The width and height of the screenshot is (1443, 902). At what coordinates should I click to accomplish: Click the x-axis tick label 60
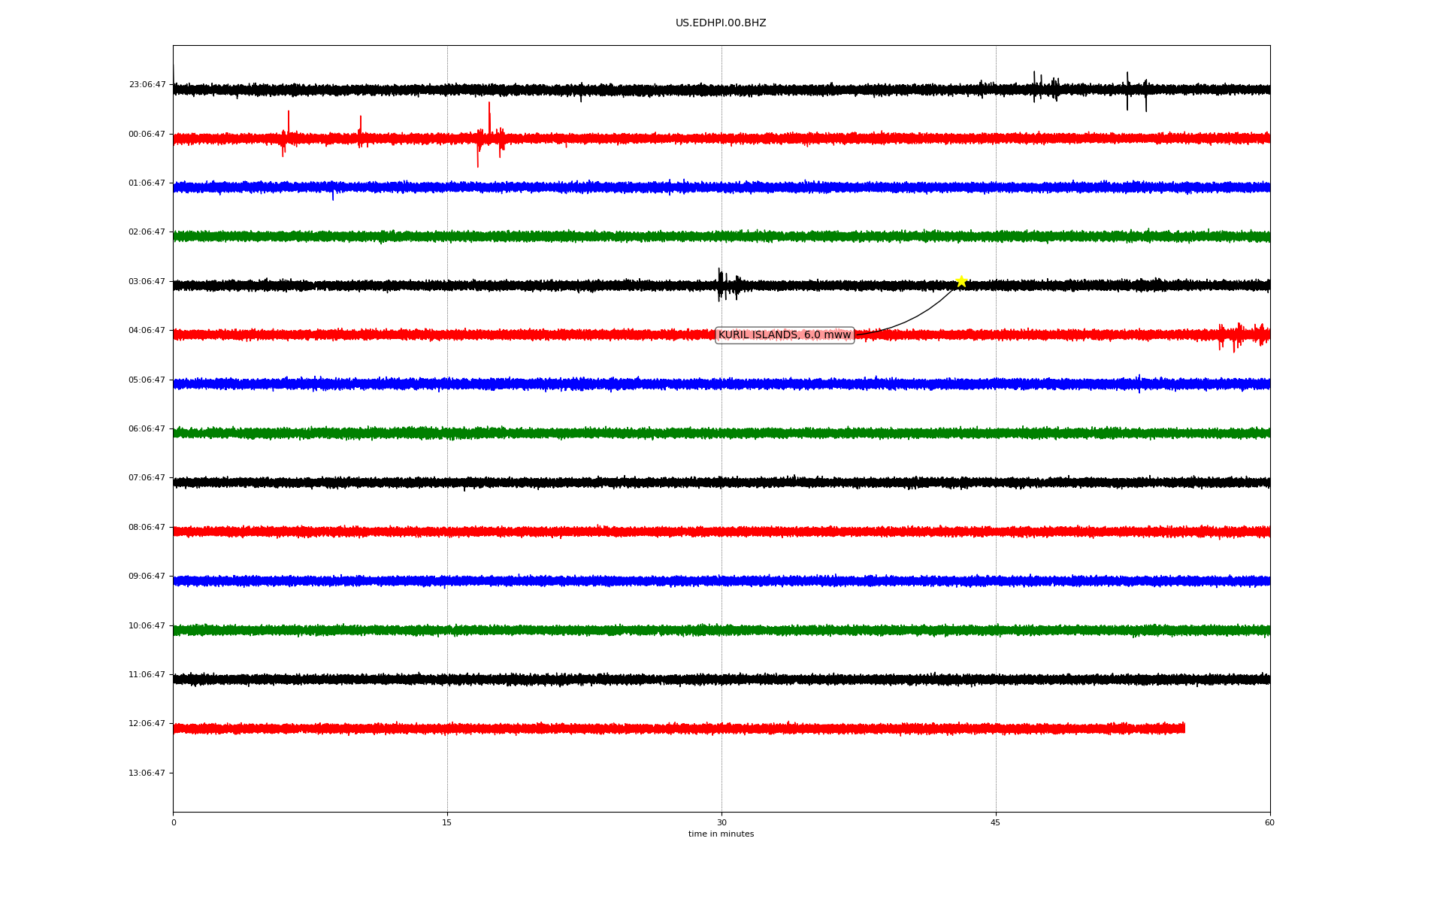[1269, 823]
